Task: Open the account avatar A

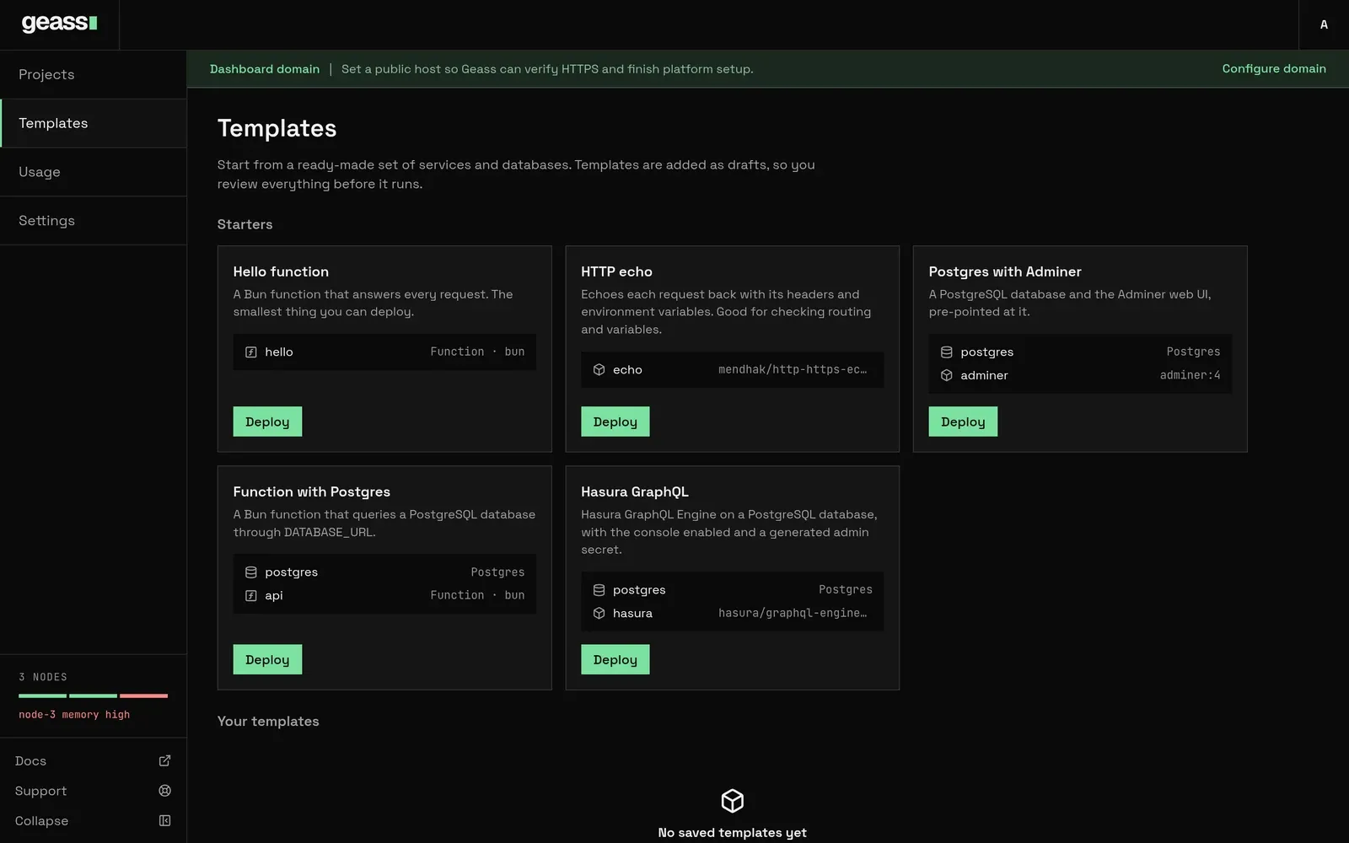Action: [1324, 24]
